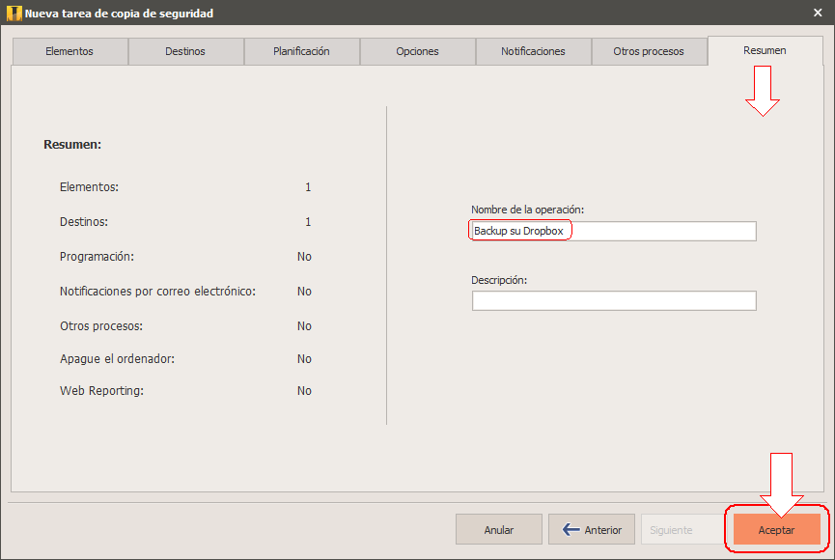Screen dimensions: 835x560
Task: Switch to the Elementos tab
Action: click(x=70, y=52)
